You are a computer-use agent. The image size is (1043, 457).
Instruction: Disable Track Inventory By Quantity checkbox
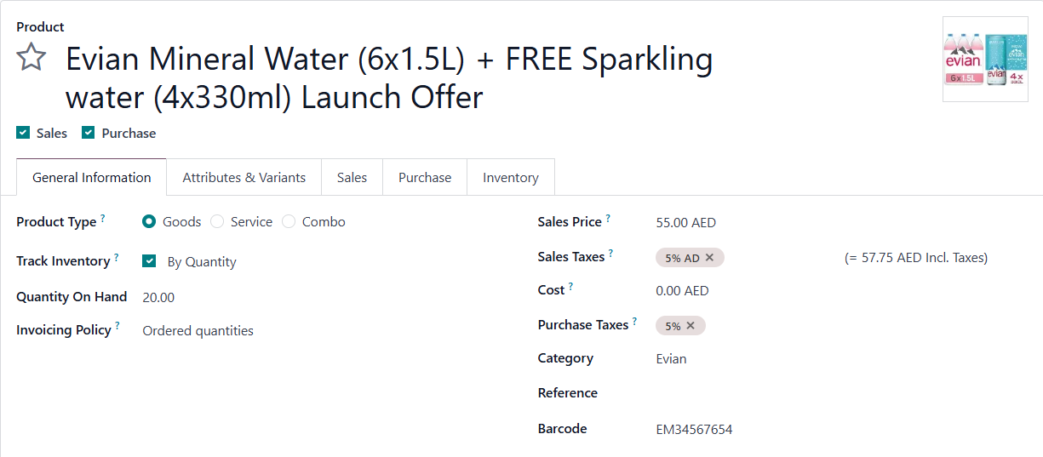click(149, 261)
